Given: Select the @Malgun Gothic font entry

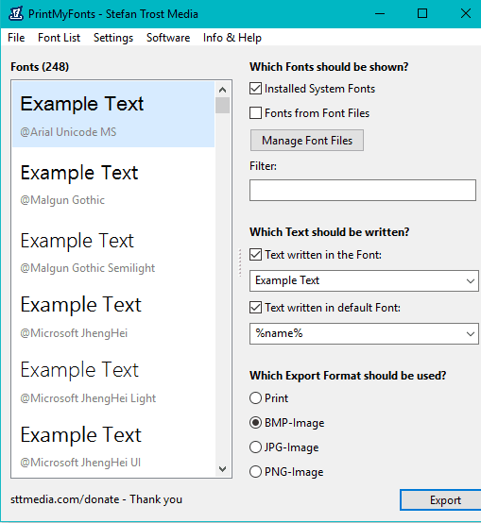Looking at the screenshot, I should click(113, 182).
